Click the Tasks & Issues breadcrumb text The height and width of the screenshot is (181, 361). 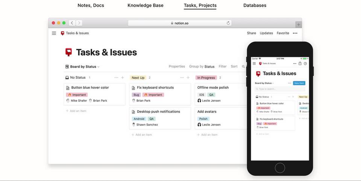point(77,33)
